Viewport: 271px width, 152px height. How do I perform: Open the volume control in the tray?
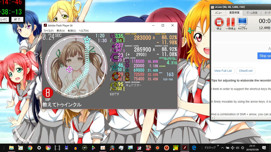[238, 148]
